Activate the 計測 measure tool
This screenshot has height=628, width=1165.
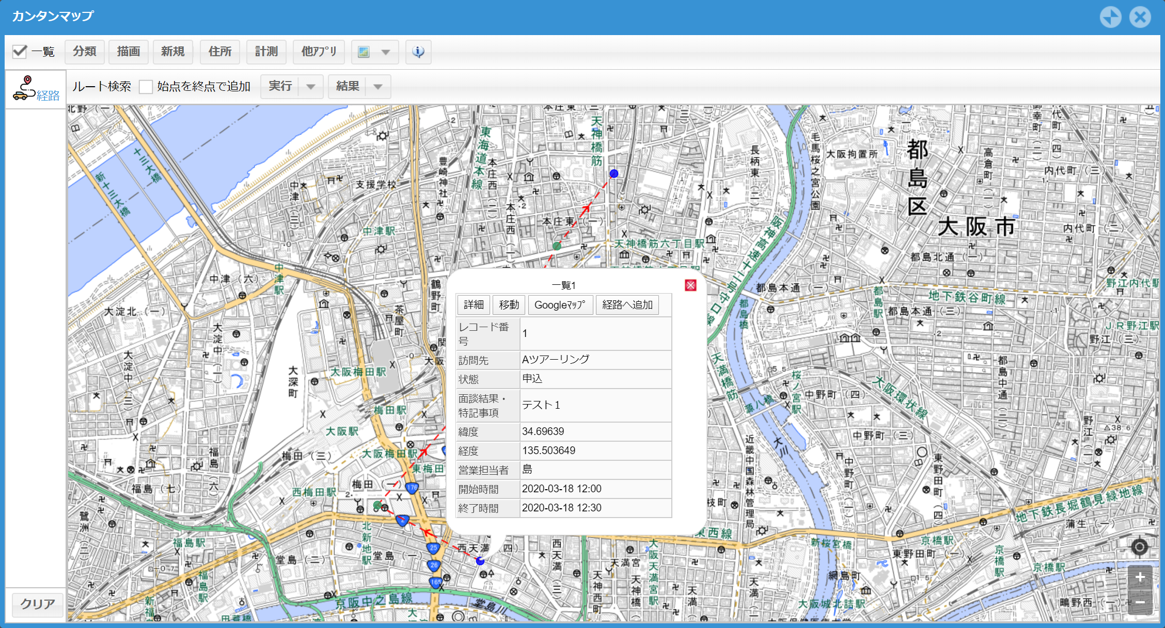point(266,52)
